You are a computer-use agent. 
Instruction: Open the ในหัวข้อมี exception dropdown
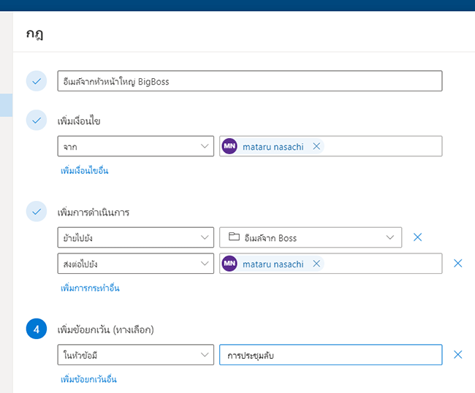136,354
